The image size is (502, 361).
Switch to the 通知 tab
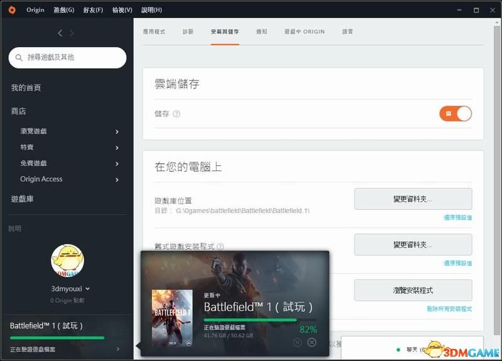(x=262, y=32)
